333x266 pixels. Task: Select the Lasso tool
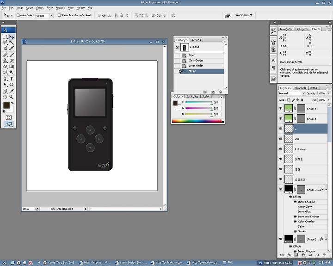[5, 43]
